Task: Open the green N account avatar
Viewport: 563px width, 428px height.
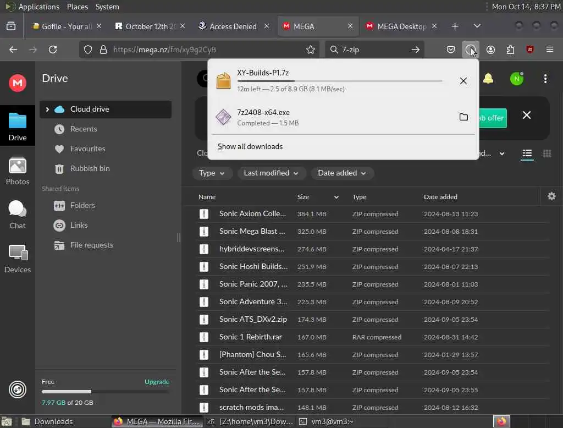Action: tap(516, 79)
